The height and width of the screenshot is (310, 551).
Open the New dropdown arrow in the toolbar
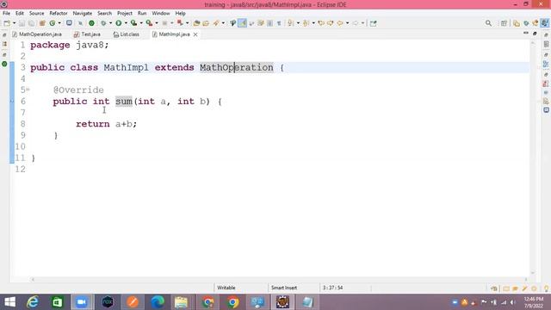15,23
